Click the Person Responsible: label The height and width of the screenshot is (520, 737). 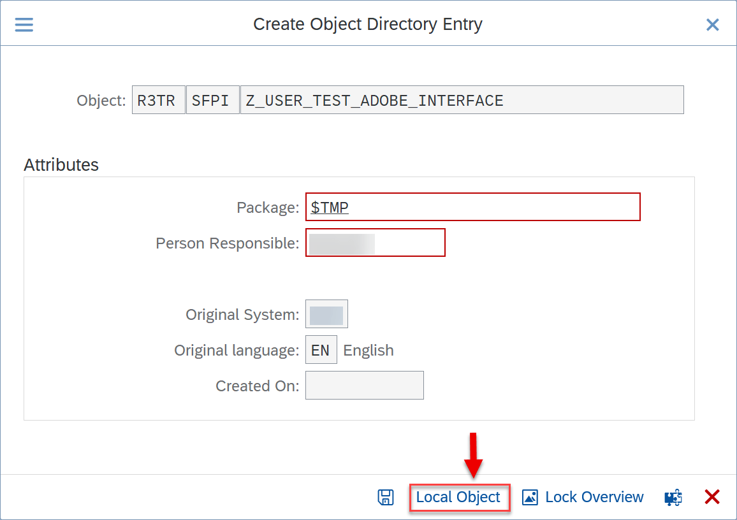pos(227,243)
